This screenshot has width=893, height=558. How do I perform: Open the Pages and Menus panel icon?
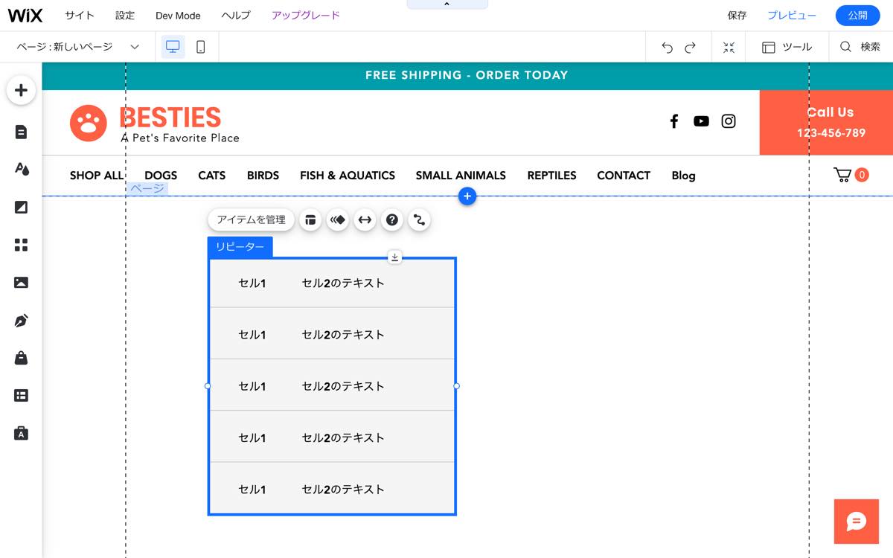coord(21,131)
